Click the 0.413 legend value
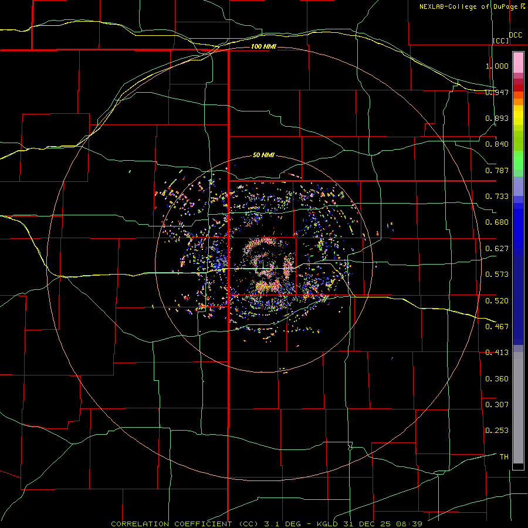This screenshot has height=528, width=528. 497,353
